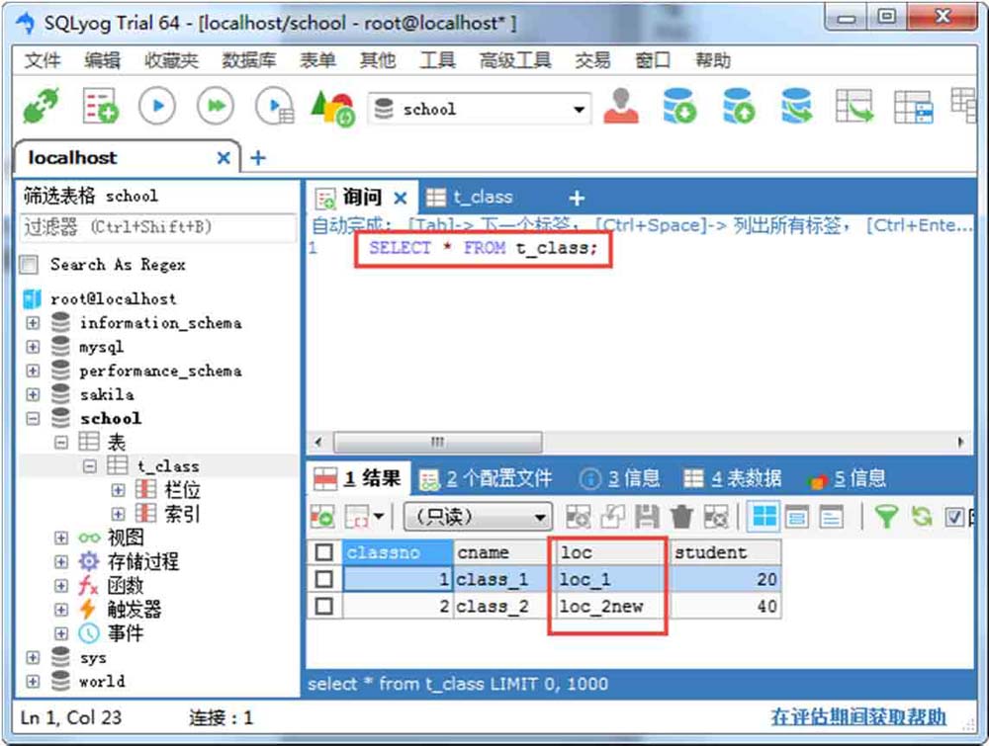Image resolution: width=989 pixels, height=746 pixels.
Task: Expand the 索引 indexes node
Action: (118, 514)
